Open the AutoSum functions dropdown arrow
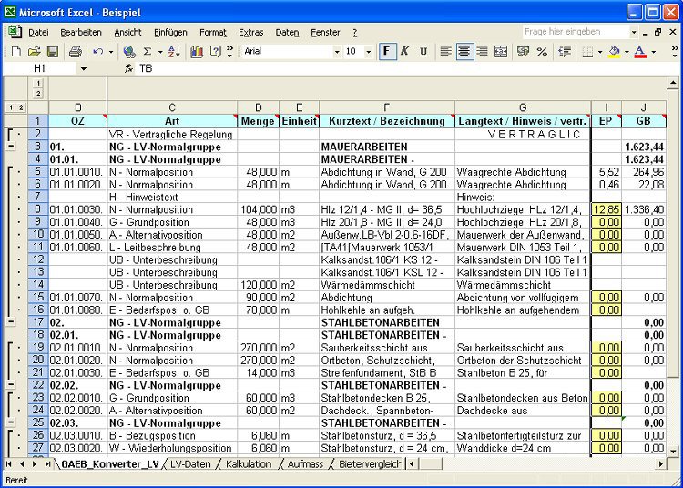Image resolution: width=683 pixels, height=488 pixels. click(160, 52)
